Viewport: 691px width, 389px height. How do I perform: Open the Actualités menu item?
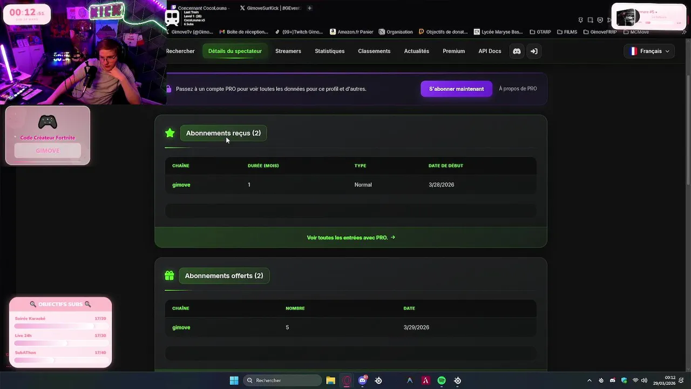(417, 51)
